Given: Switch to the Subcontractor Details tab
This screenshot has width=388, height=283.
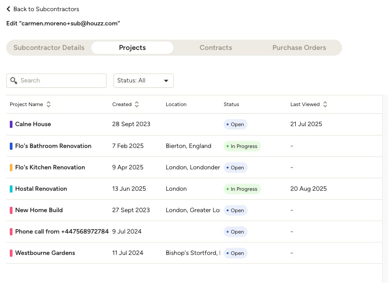Looking at the screenshot, I should (49, 48).
